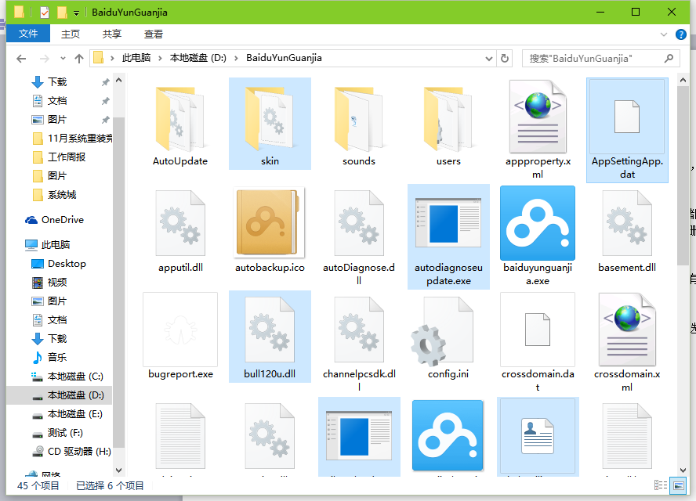Switch to details view icon
Screen dimensions: 696x501
coord(661,485)
